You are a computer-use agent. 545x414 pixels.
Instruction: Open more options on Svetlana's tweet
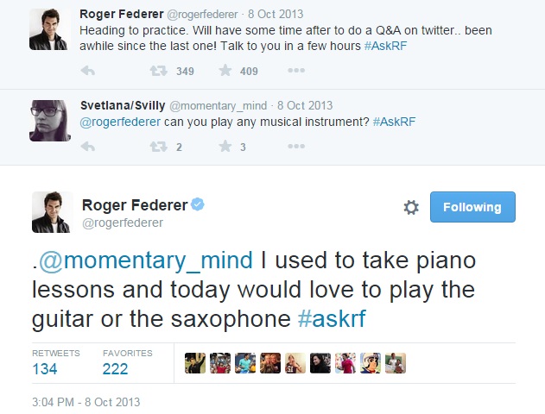pyautogui.click(x=295, y=147)
